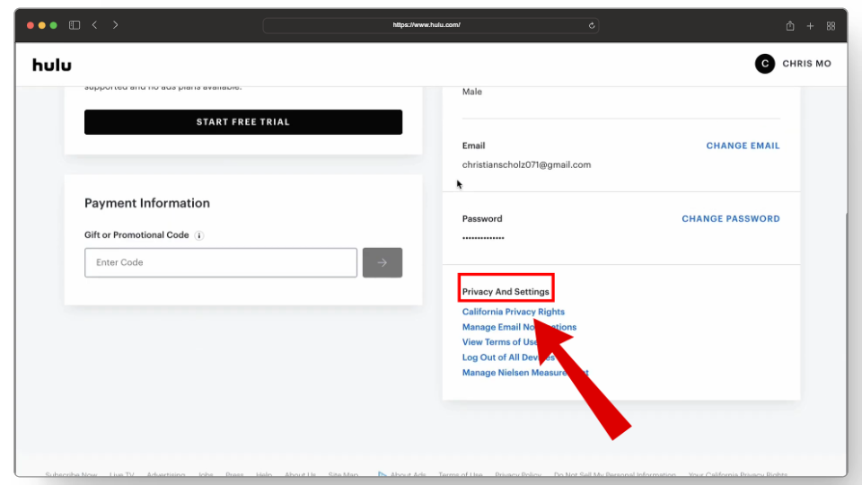Open View Terms of Use link
This screenshot has height=485, width=862.
[500, 342]
